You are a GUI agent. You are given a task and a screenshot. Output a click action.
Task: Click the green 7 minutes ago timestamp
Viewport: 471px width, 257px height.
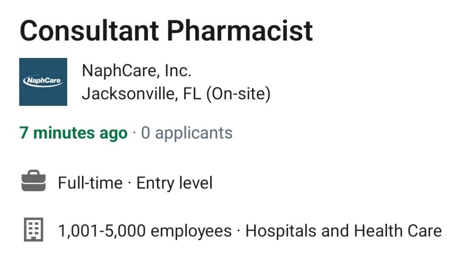[x=74, y=133]
